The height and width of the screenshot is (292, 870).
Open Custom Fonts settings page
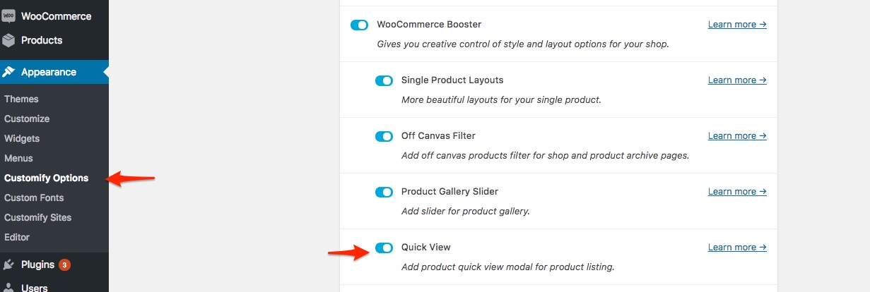point(34,198)
